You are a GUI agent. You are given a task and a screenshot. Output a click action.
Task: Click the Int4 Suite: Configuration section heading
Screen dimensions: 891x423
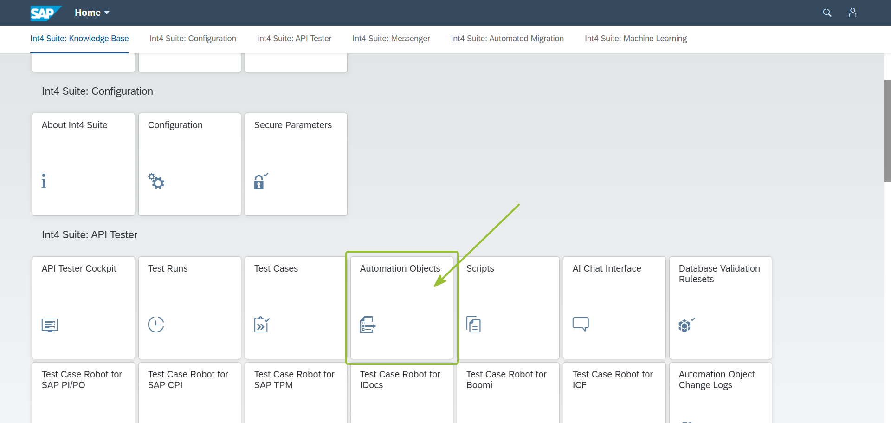pos(97,91)
